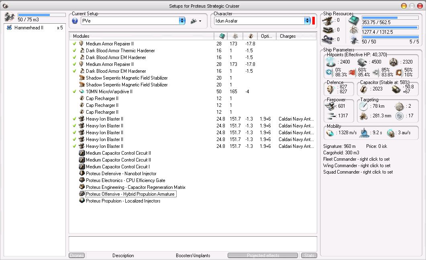Deactivate the first Medium Armor Repairer II checkmark

tap(74, 44)
